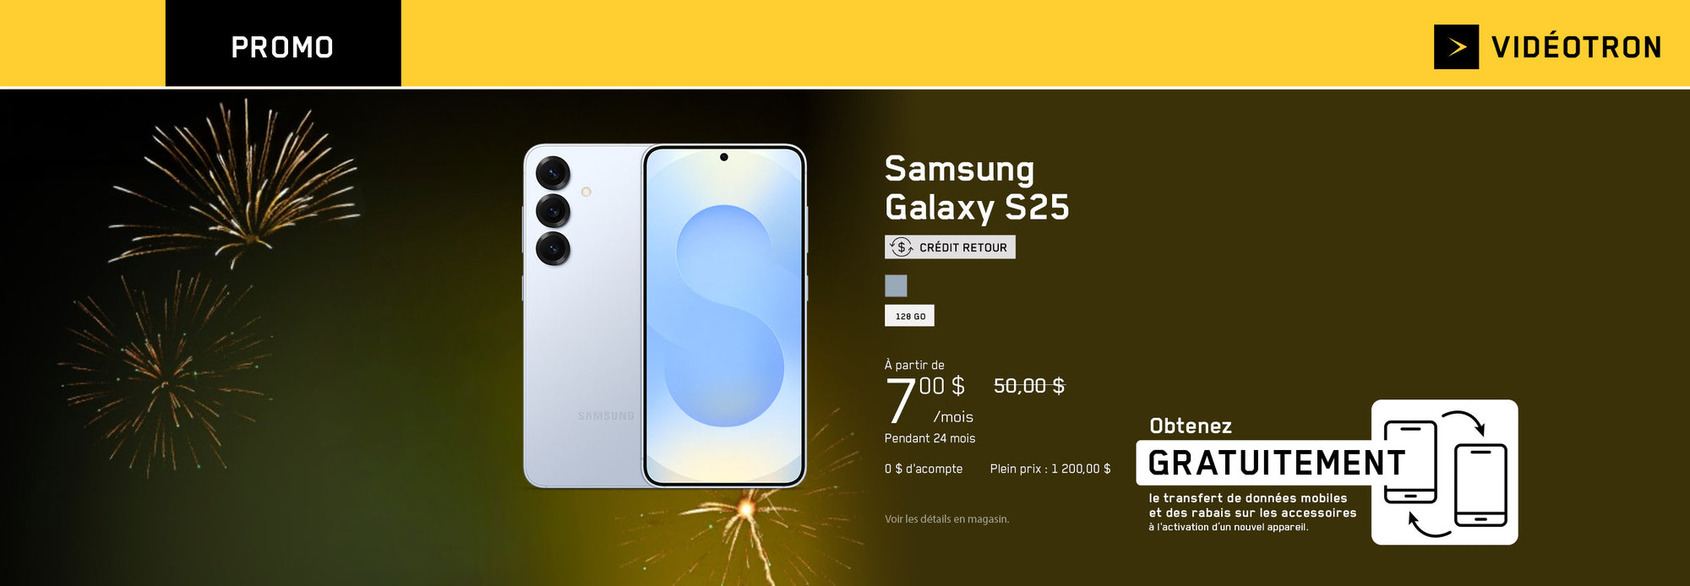Choose the light blue color swatch
This screenshot has width=1690, height=586.
pos(896,285)
